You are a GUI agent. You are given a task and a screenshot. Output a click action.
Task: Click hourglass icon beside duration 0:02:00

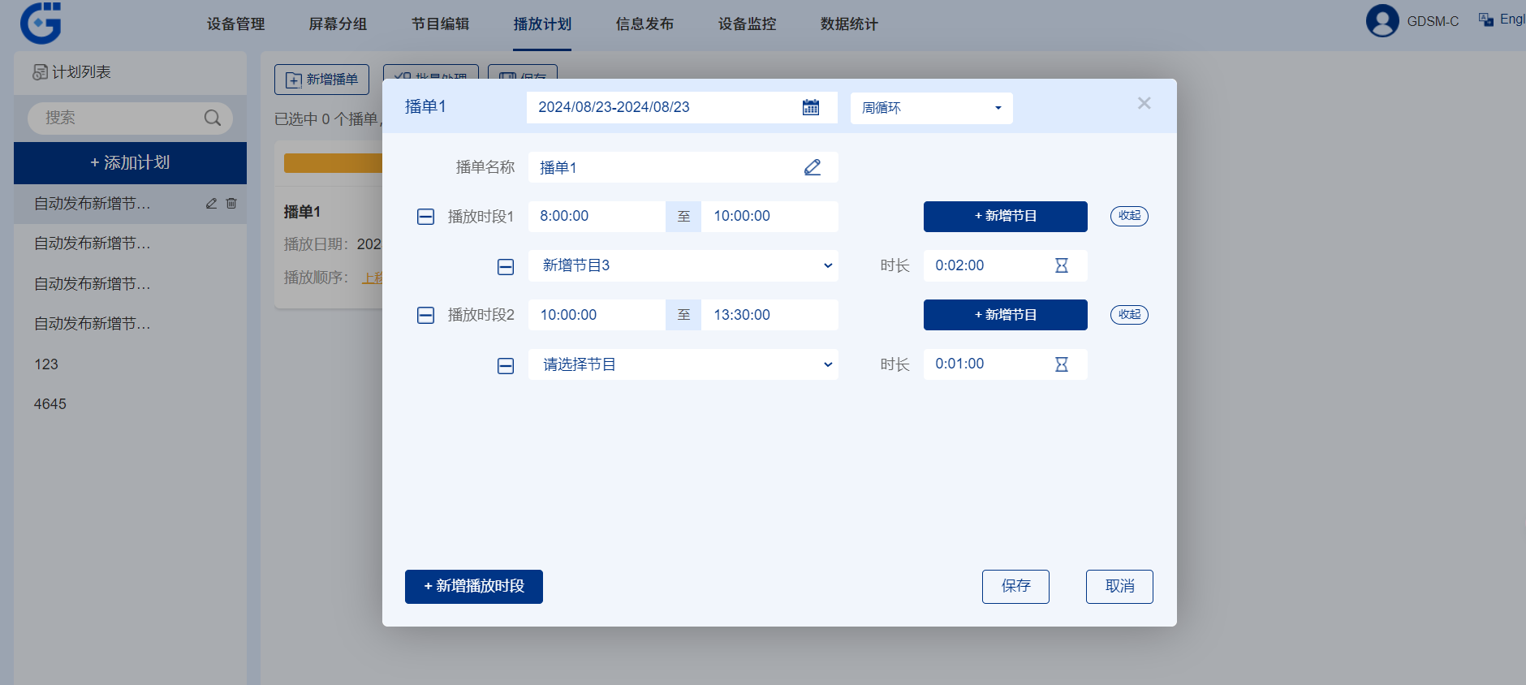[x=1061, y=265]
